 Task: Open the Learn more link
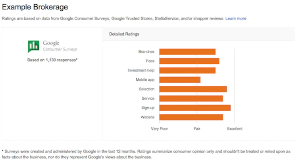point(236,19)
